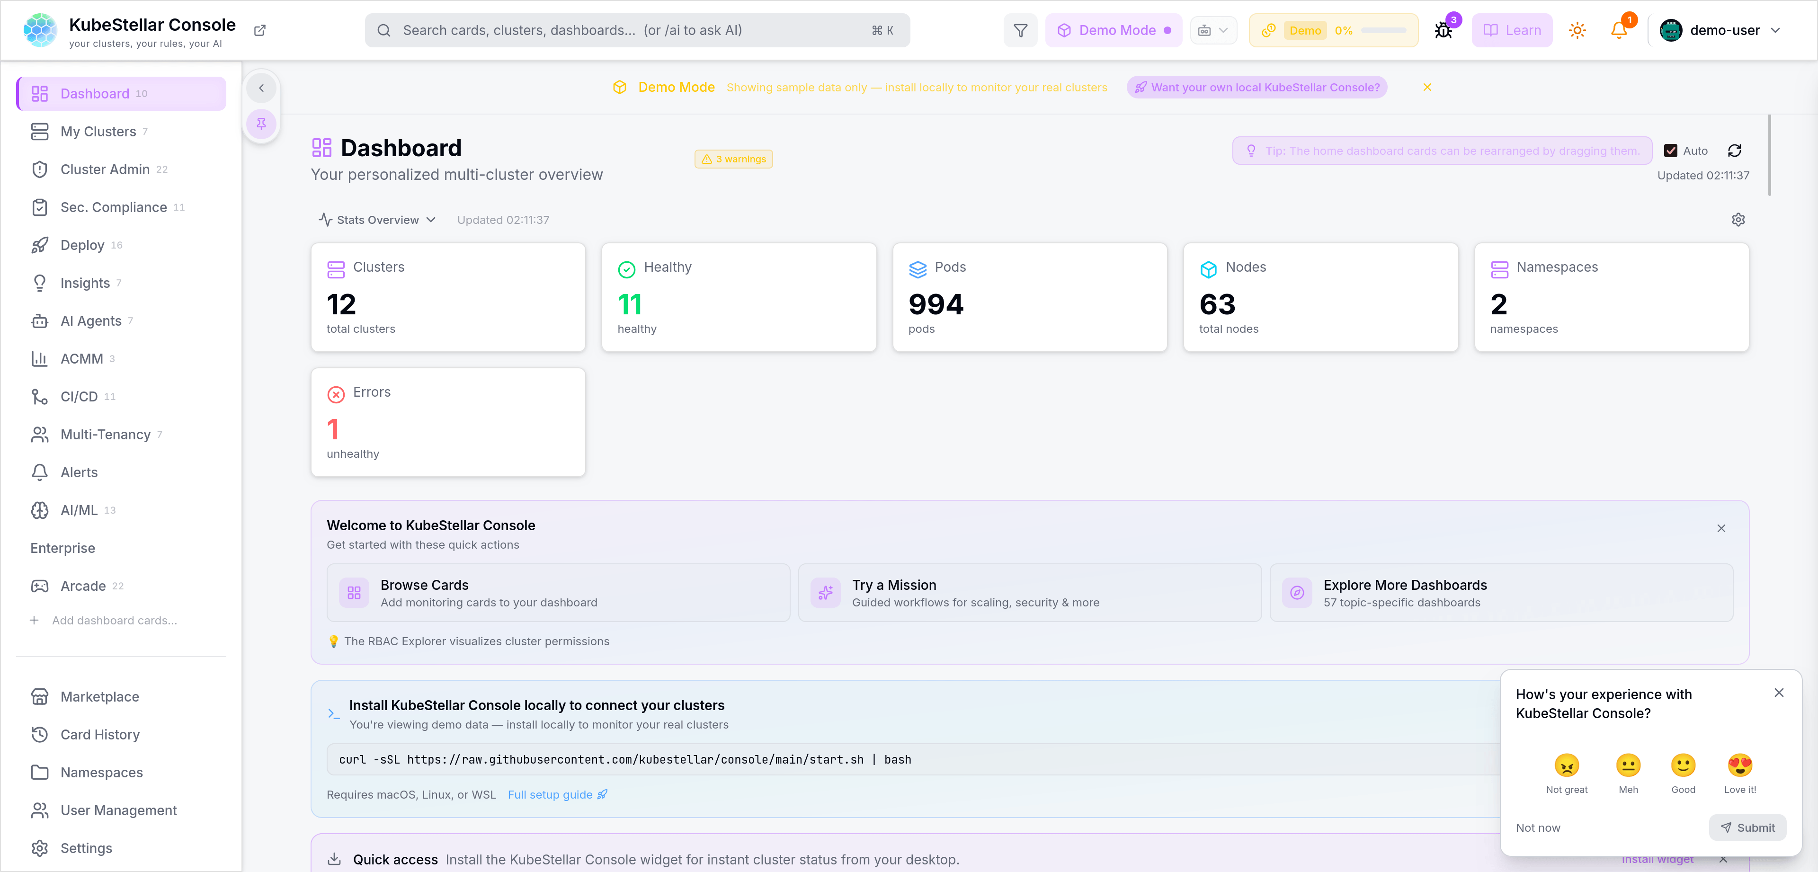Open Arcade sidebar item
1818x872 pixels.
(121, 586)
